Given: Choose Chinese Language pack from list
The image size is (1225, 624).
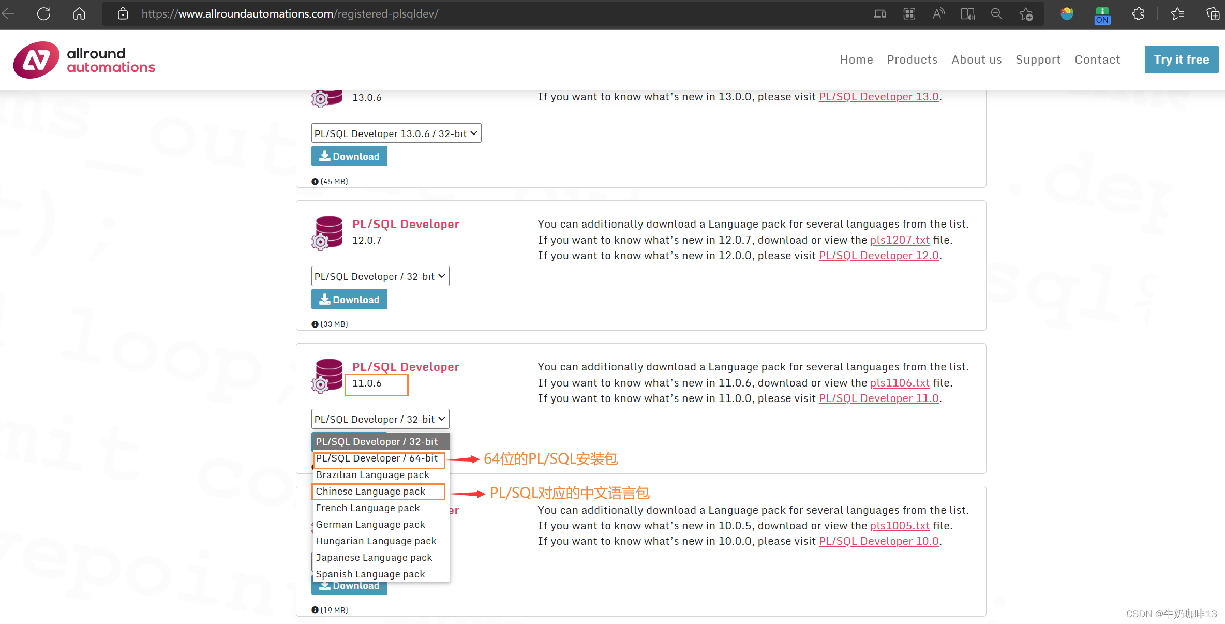Looking at the screenshot, I should (370, 492).
